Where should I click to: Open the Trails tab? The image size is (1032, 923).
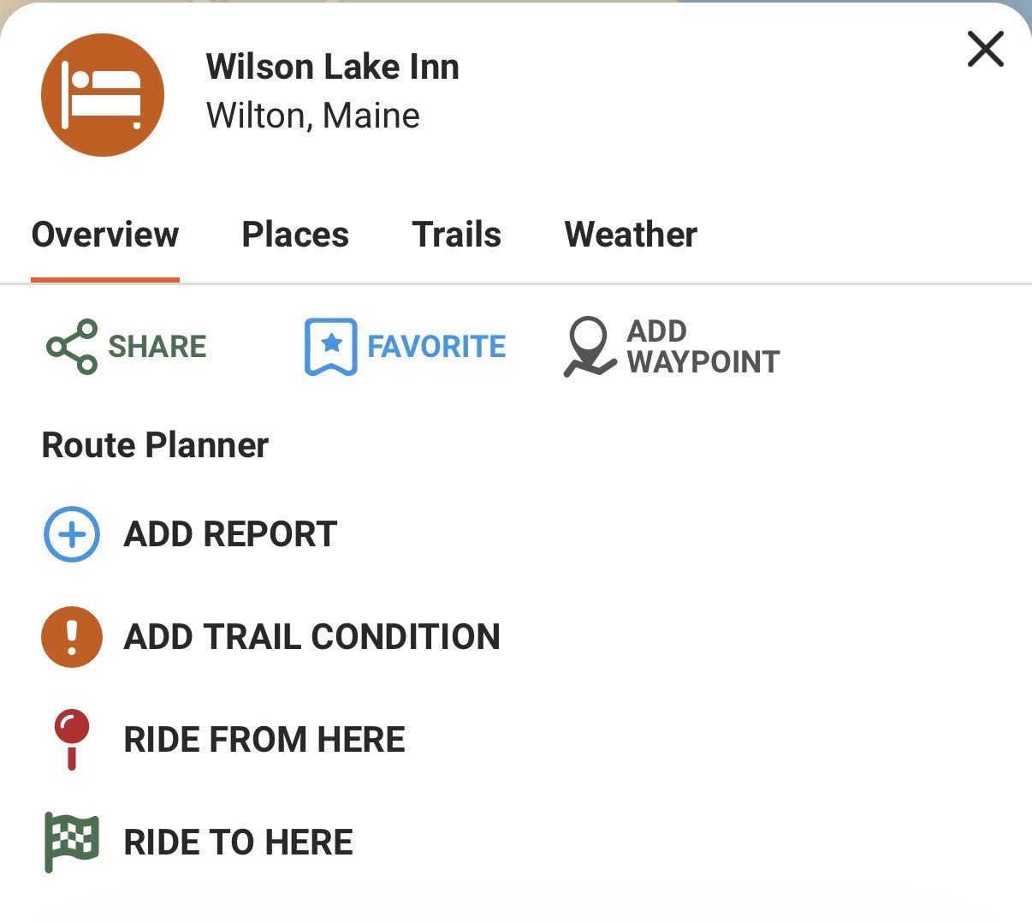point(457,234)
